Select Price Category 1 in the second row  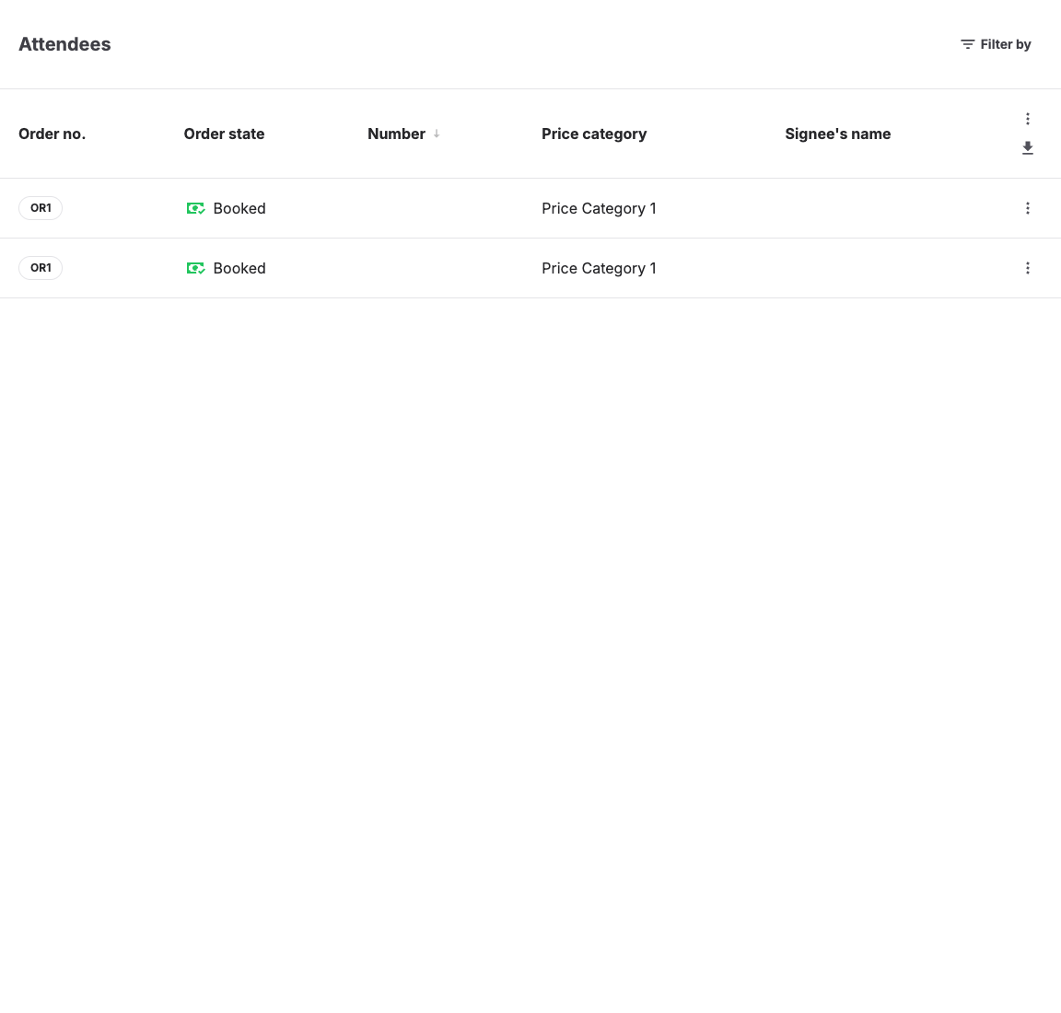[599, 268]
